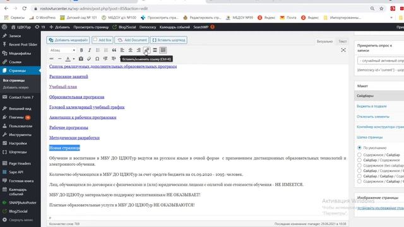The image size is (404, 227).
Task: Open Recent Post Slider in the sidebar
Action: pos(20,45)
